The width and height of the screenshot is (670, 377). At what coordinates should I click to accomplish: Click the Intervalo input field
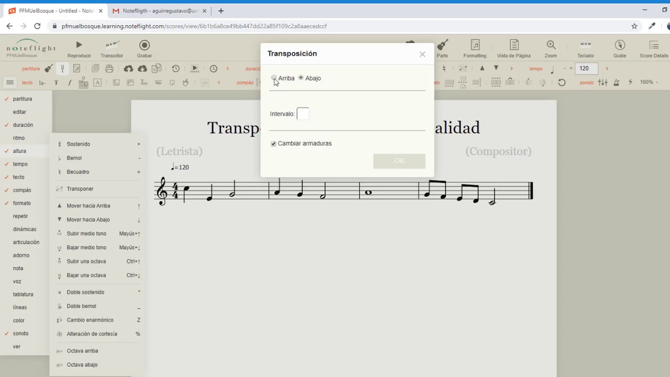point(303,114)
